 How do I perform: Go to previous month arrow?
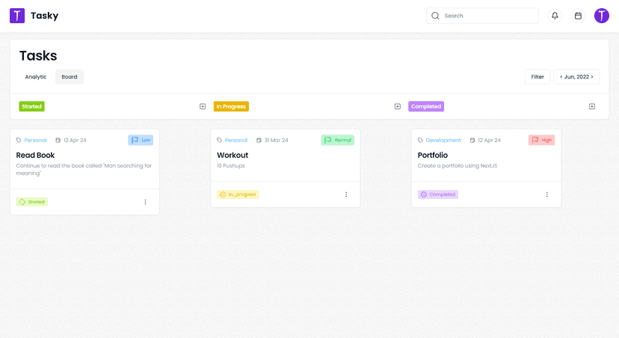[560, 77]
